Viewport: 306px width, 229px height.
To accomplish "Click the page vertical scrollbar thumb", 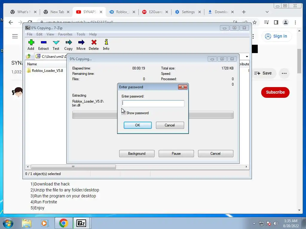I will 299,61.
